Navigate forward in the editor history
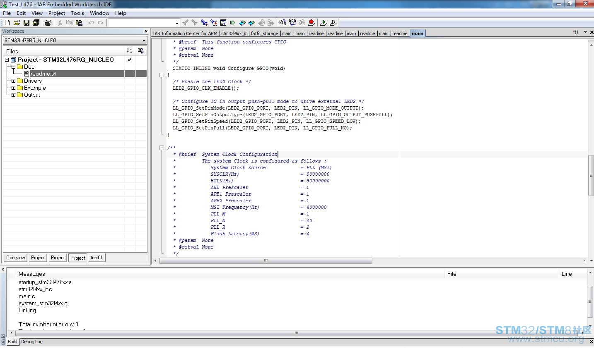The height and width of the screenshot is (349, 594). [x=271, y=23]
